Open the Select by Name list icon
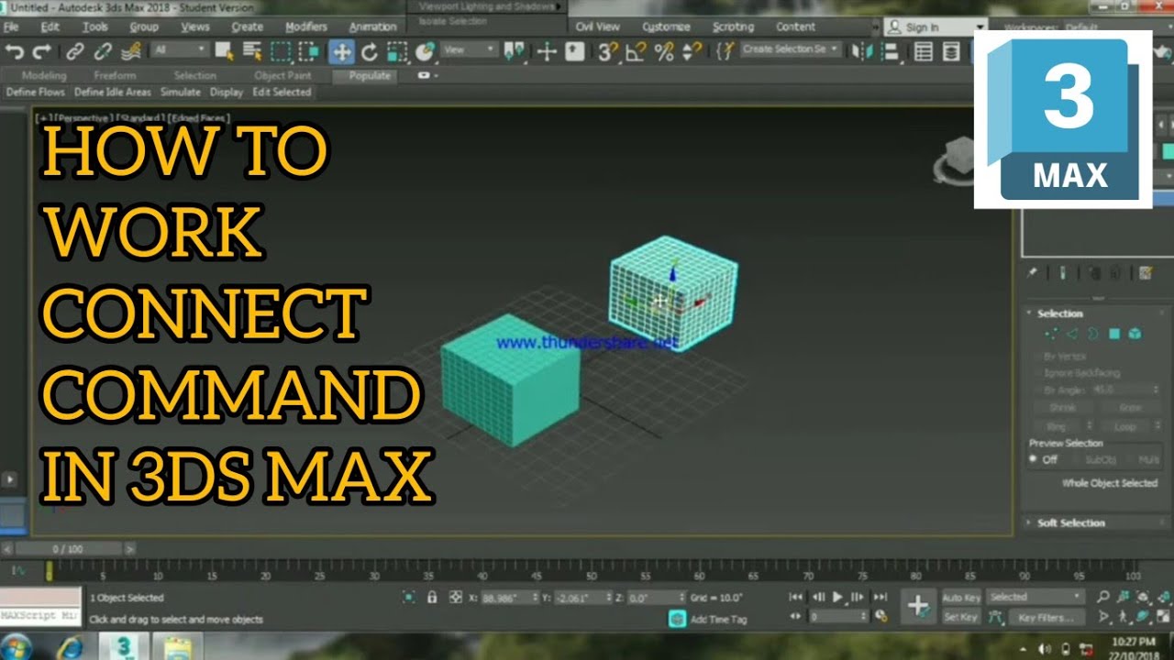 click(253, 51)
